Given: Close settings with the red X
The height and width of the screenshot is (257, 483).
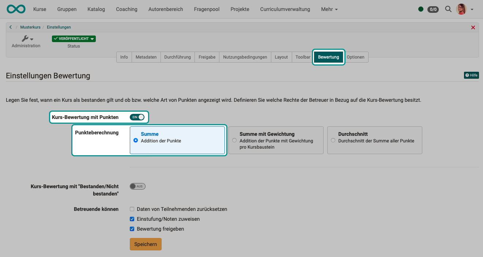Looking at the screenshot, I should 473,27.
